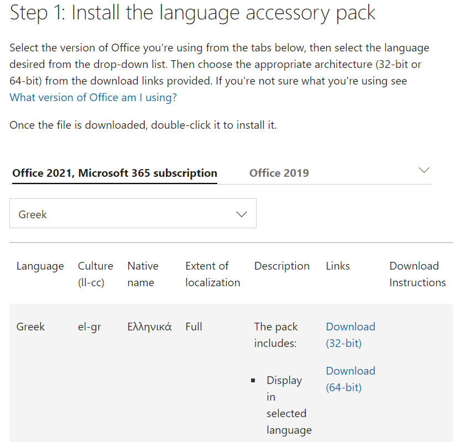Viewport: 454px width, 442px height.
Task: Click the Download Instructions column header
Action: [417, 274]
